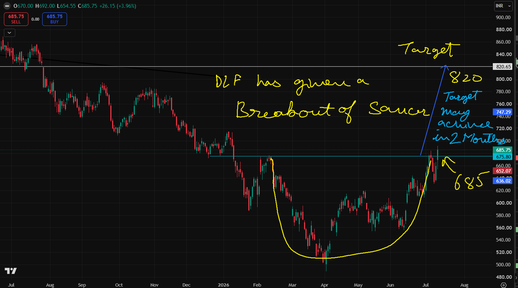518x288 pixels.
Task: Click the Sep label on time axis
Action: 82,285
